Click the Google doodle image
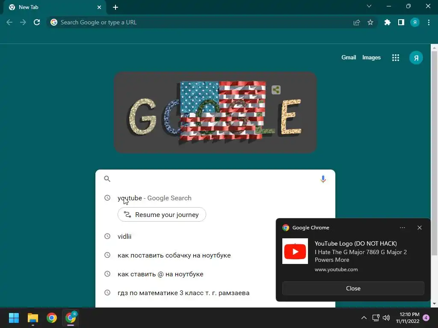 click(x=215, y=112)
